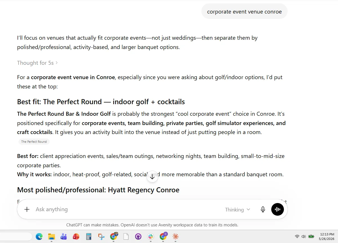338x243 pixels.
Task: Open the first Chrome icon in taskbar
Action: coord(114,237)
